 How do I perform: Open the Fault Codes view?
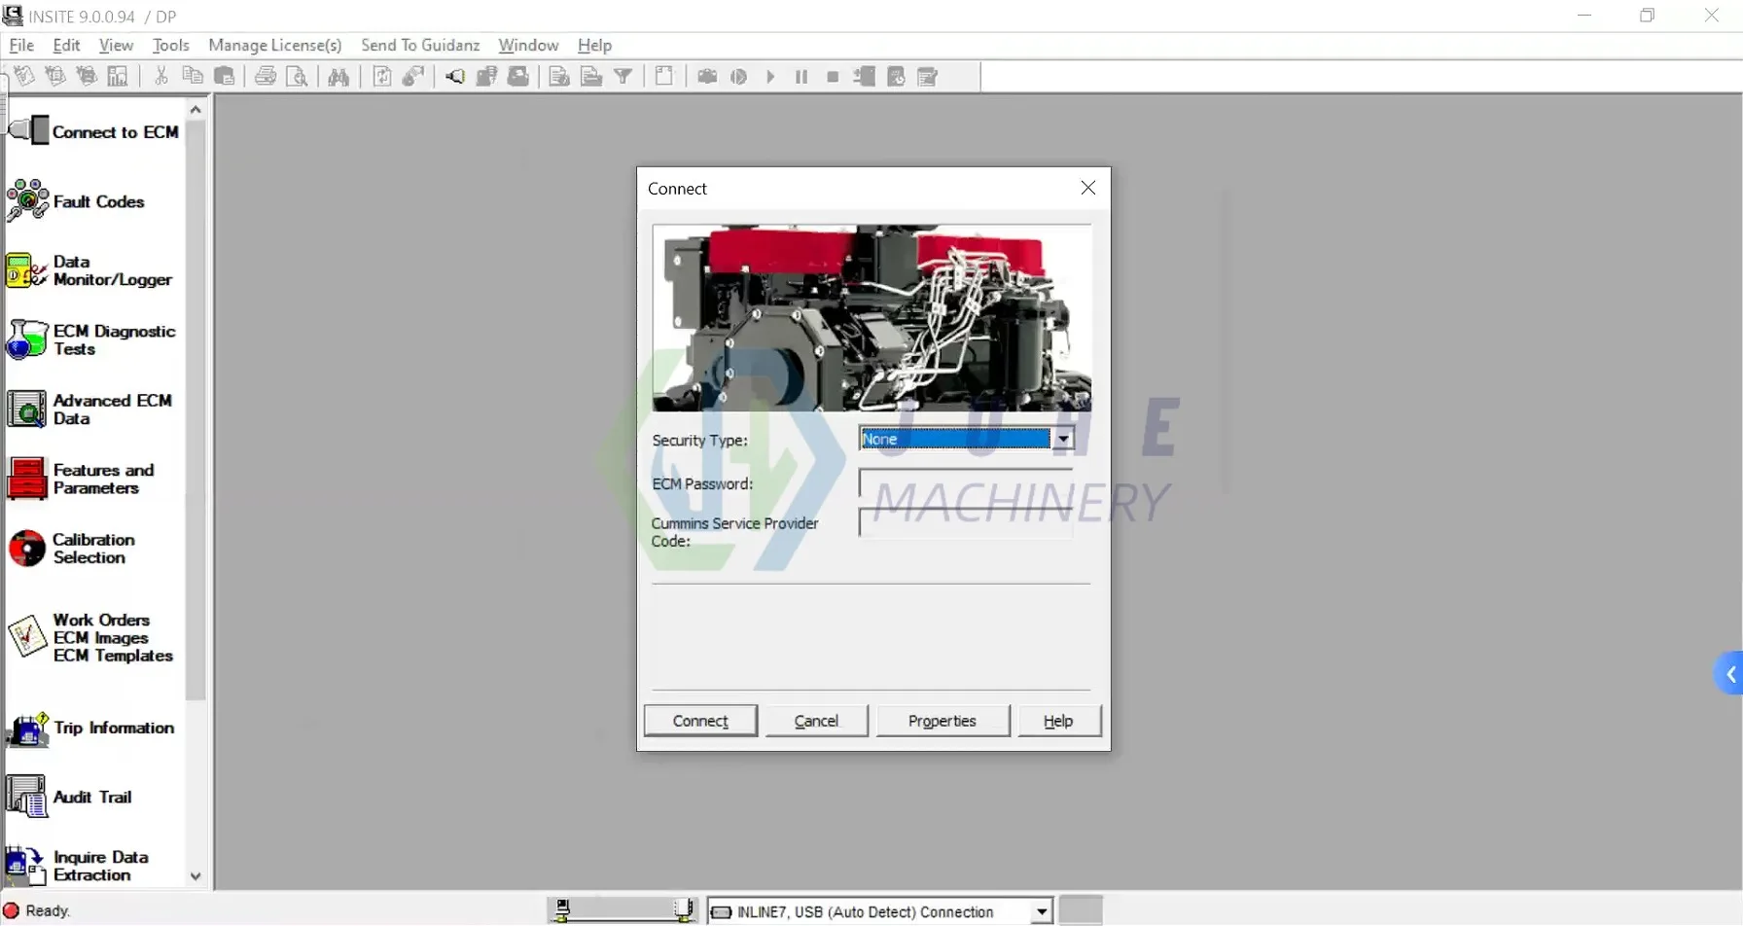coord(76,201)
